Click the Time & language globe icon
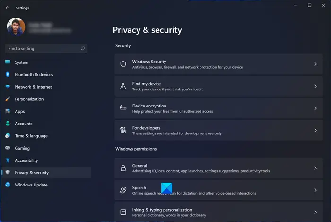The width and height of the screenshot is (331, 222). (x=8, y=135)
